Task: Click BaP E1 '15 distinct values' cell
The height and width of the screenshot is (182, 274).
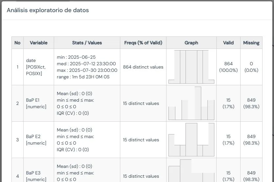Action: click(x=143, y=103)
